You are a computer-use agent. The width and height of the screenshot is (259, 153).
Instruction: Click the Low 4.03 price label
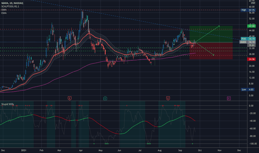(x=248, y=90)
